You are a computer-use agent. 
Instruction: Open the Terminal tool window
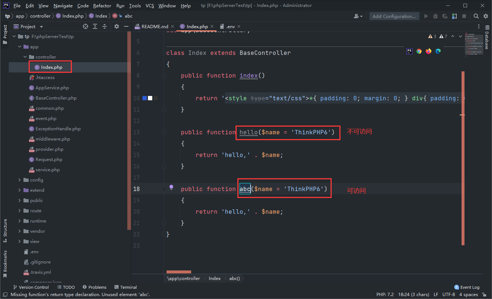[x=125, y=287]
